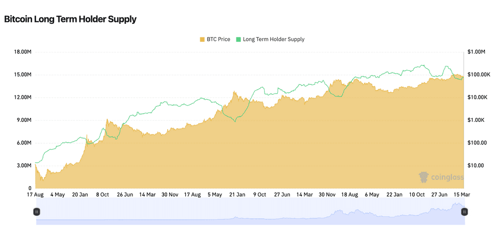Click the coinglass watermark logo
Screen dimensions: 499x230
point(441,177)
